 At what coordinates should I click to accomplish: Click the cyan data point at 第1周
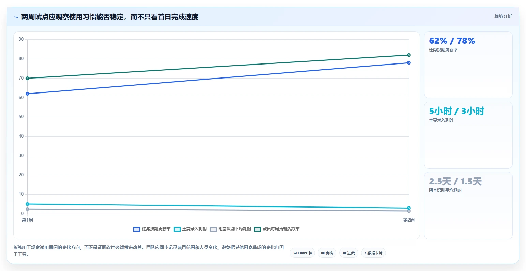click(x=27, y=204)
